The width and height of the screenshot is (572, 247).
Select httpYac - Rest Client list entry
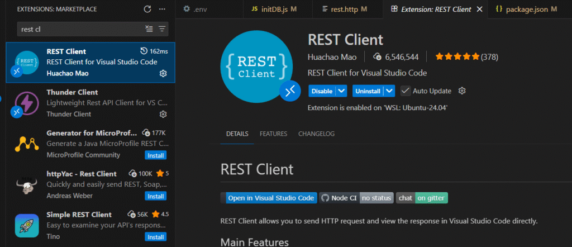pyautogui.click(x=90, y=185)
